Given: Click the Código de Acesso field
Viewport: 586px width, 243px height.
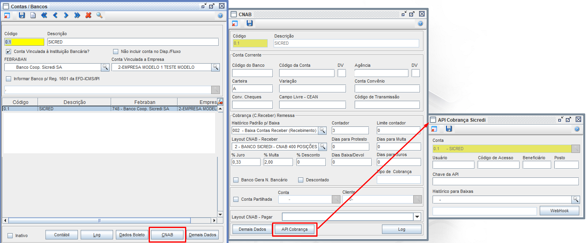Looking at the screenshot, I should (x=499, y=165).
